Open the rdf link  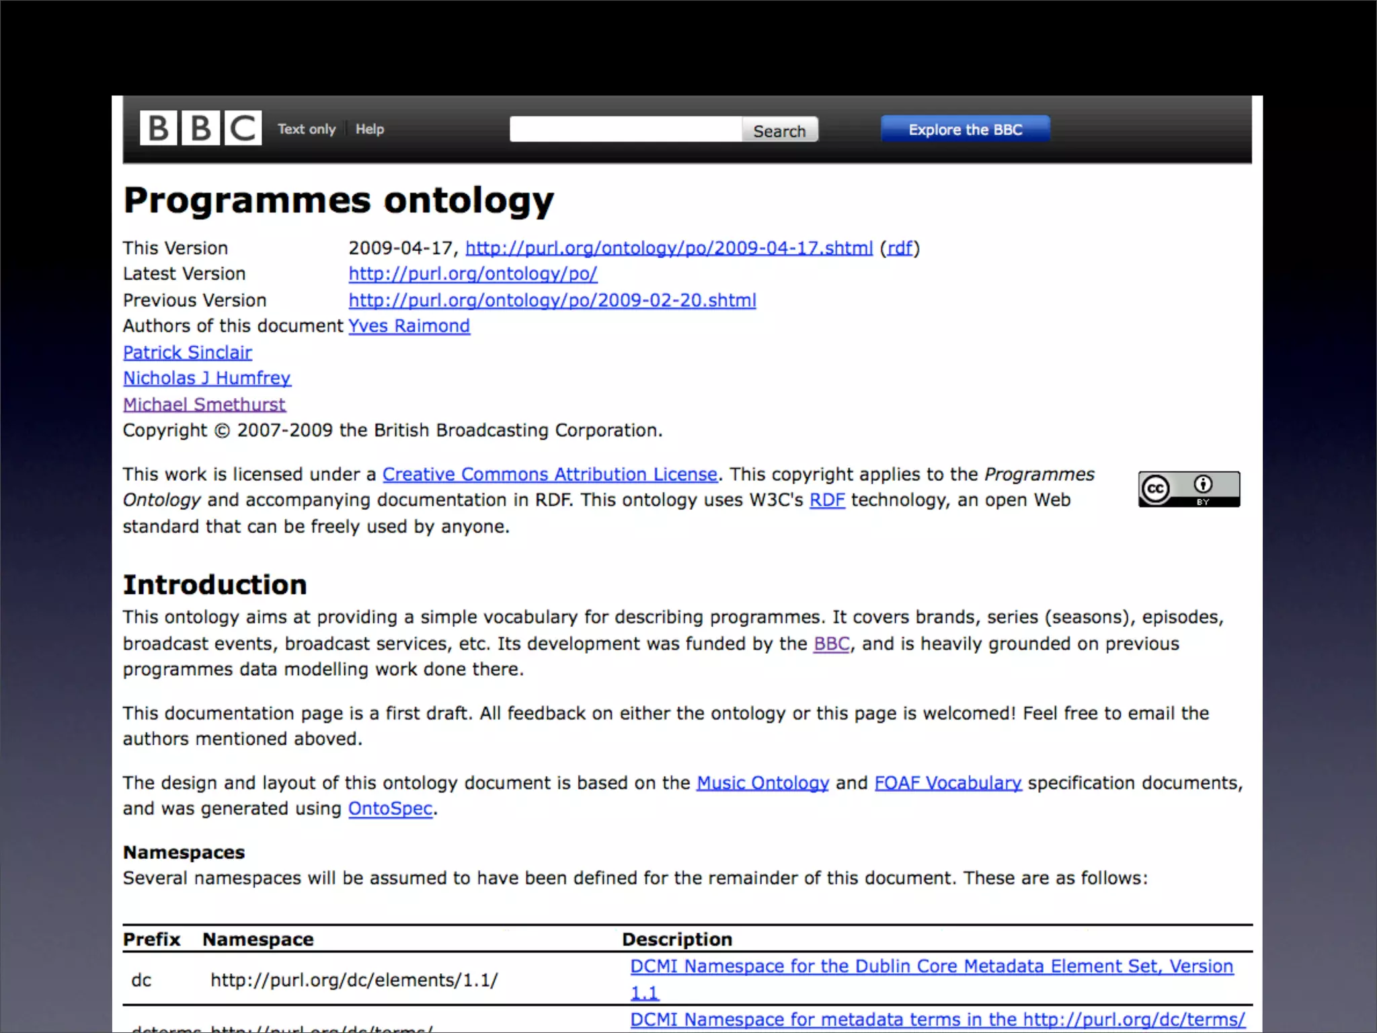[x=900, y=248]
